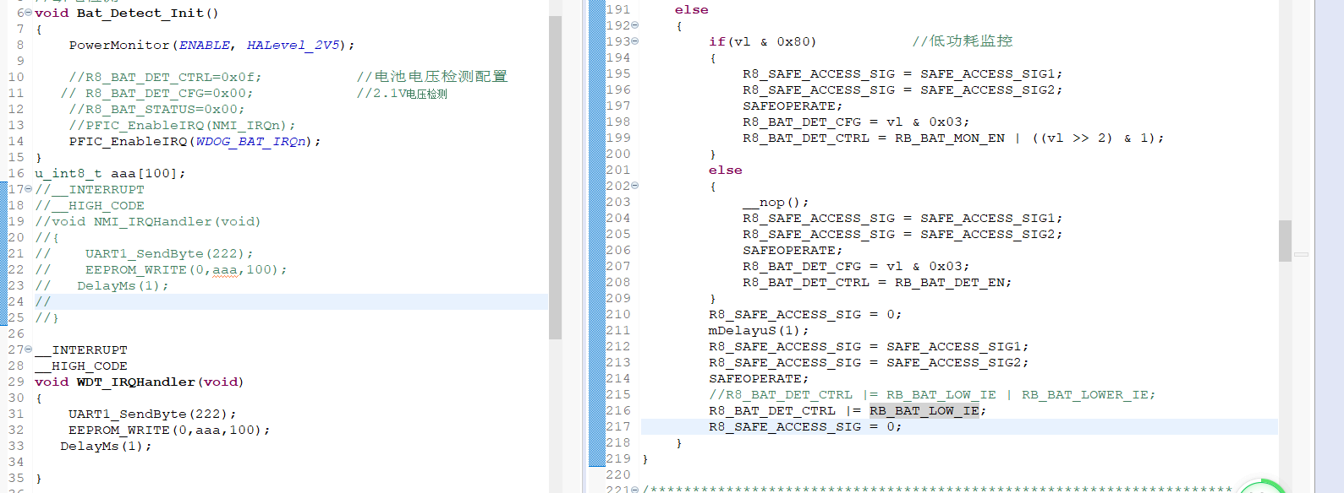1344x493 pixels.
Task: Collapse the commented block at line 17
Action: [29, 189]
